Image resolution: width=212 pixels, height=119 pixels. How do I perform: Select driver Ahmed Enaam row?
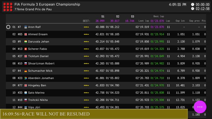[x=106, y=34]
